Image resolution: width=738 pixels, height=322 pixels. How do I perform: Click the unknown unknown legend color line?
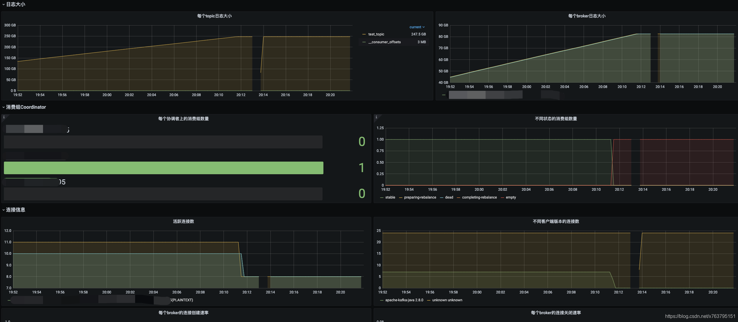[429, 300]
